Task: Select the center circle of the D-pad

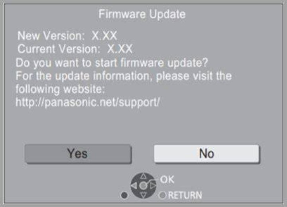Action: pyautogui.click(x=143, y=186)
